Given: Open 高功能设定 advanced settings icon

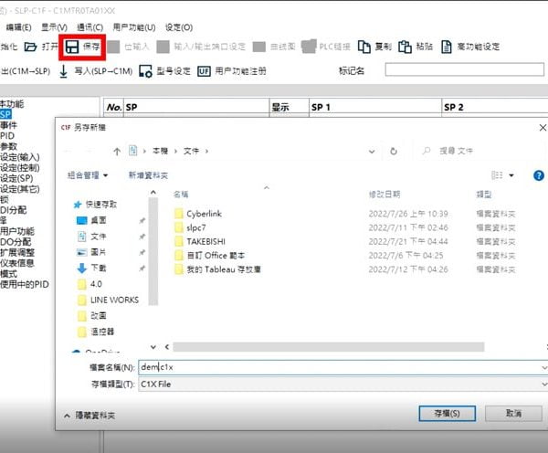Looking at the screenshot, I should [447, 46].
